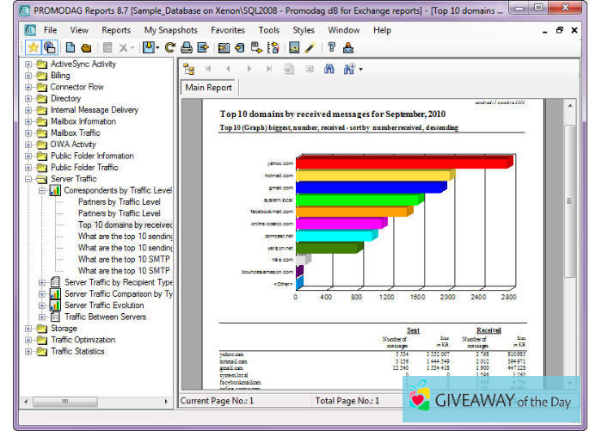602x431 pixels.
Task: Select the Traffic Between Servers item
Action: click(x=105, y=317)
